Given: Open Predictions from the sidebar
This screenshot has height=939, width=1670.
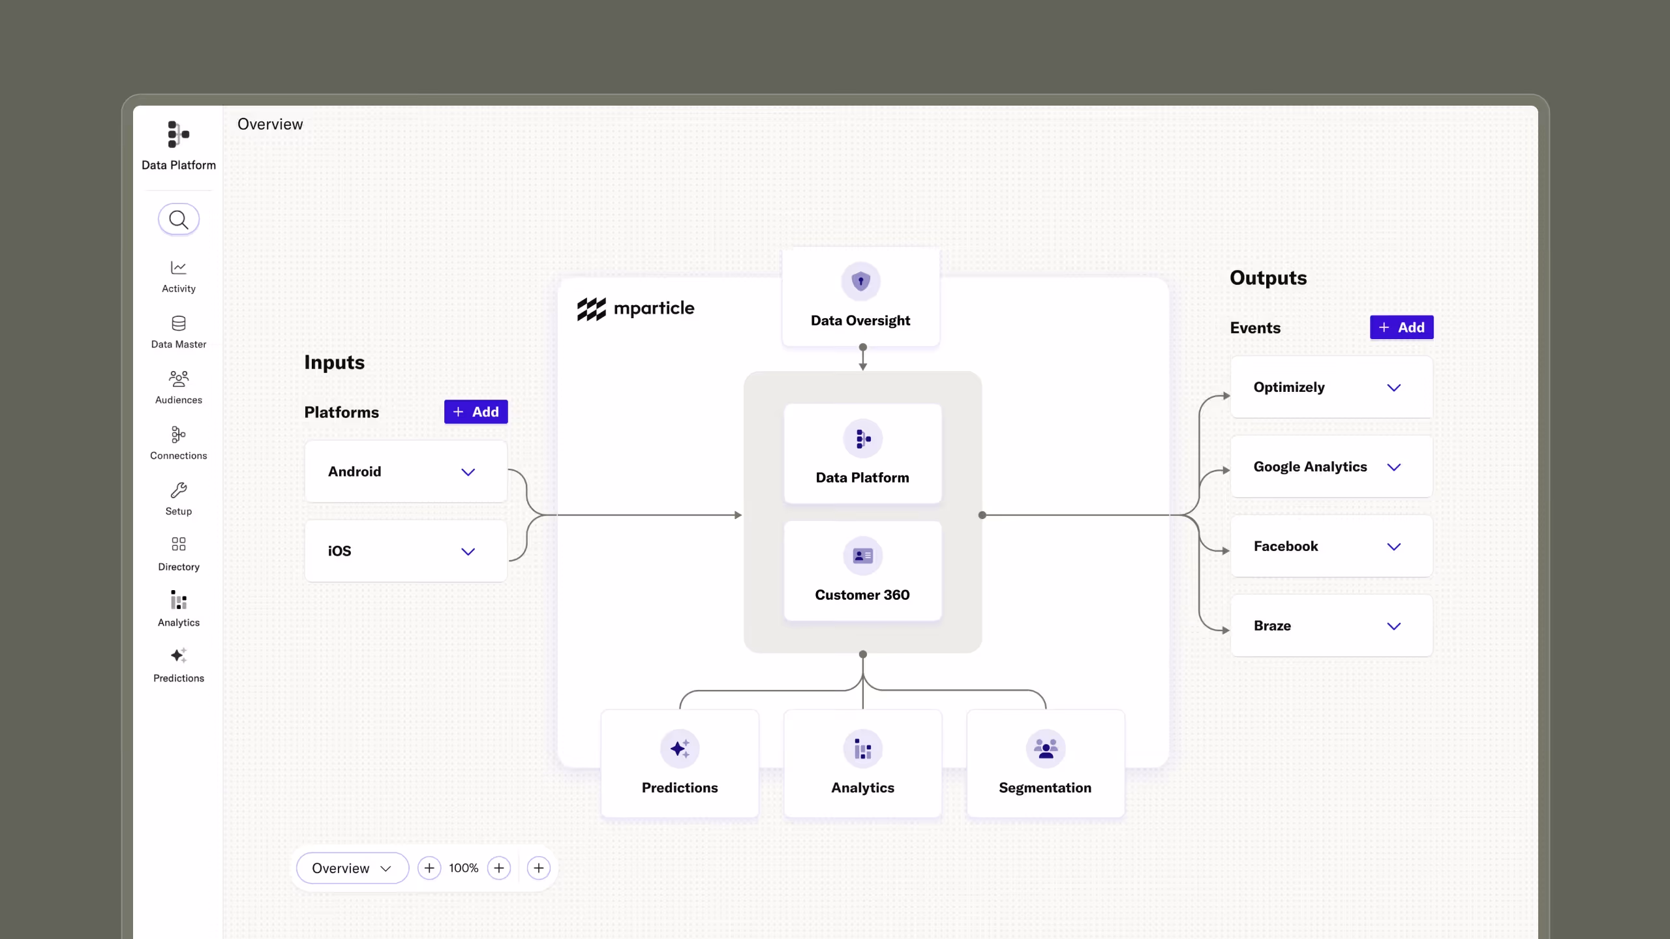Looking at the screenshot, I should coord(179,665).
